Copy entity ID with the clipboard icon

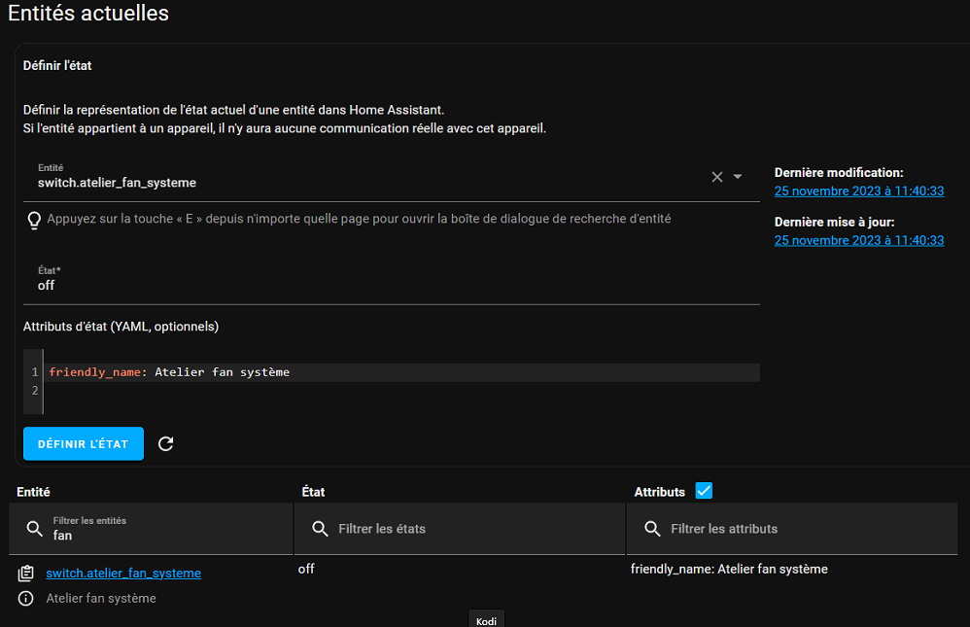[x=26, y=574]
